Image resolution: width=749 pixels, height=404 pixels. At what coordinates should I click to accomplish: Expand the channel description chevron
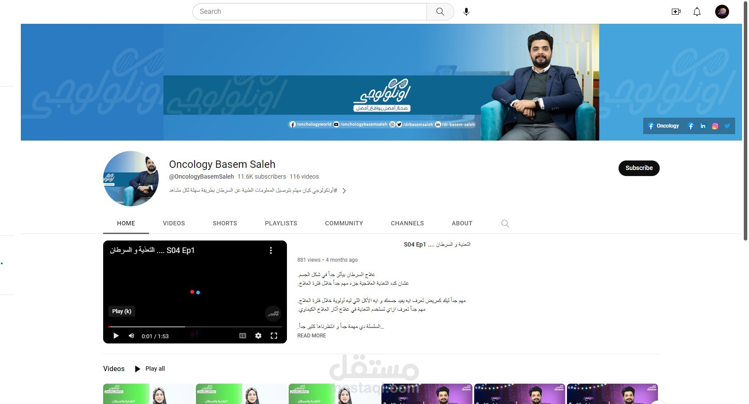[x=345, y=190]
